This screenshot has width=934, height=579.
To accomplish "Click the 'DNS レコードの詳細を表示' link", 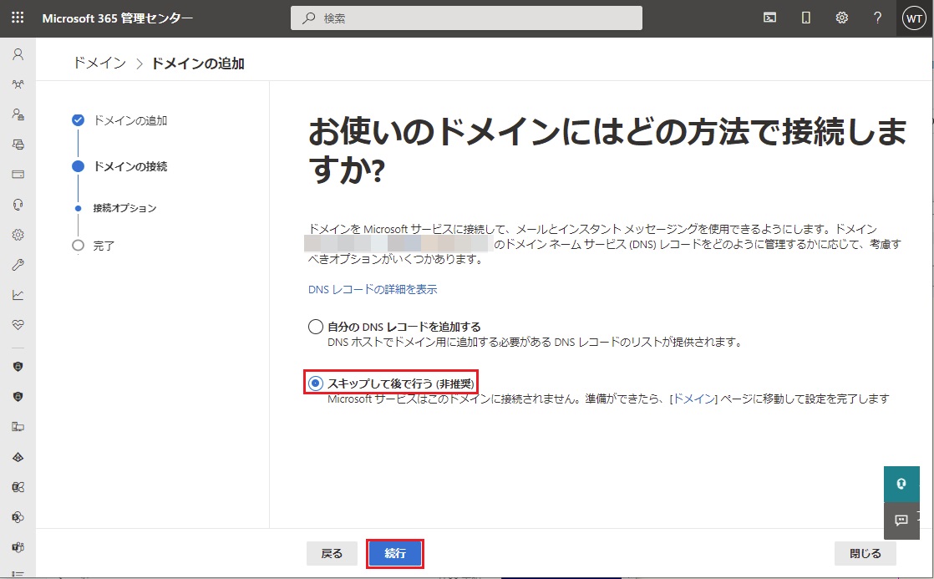I will pos(373,290).
